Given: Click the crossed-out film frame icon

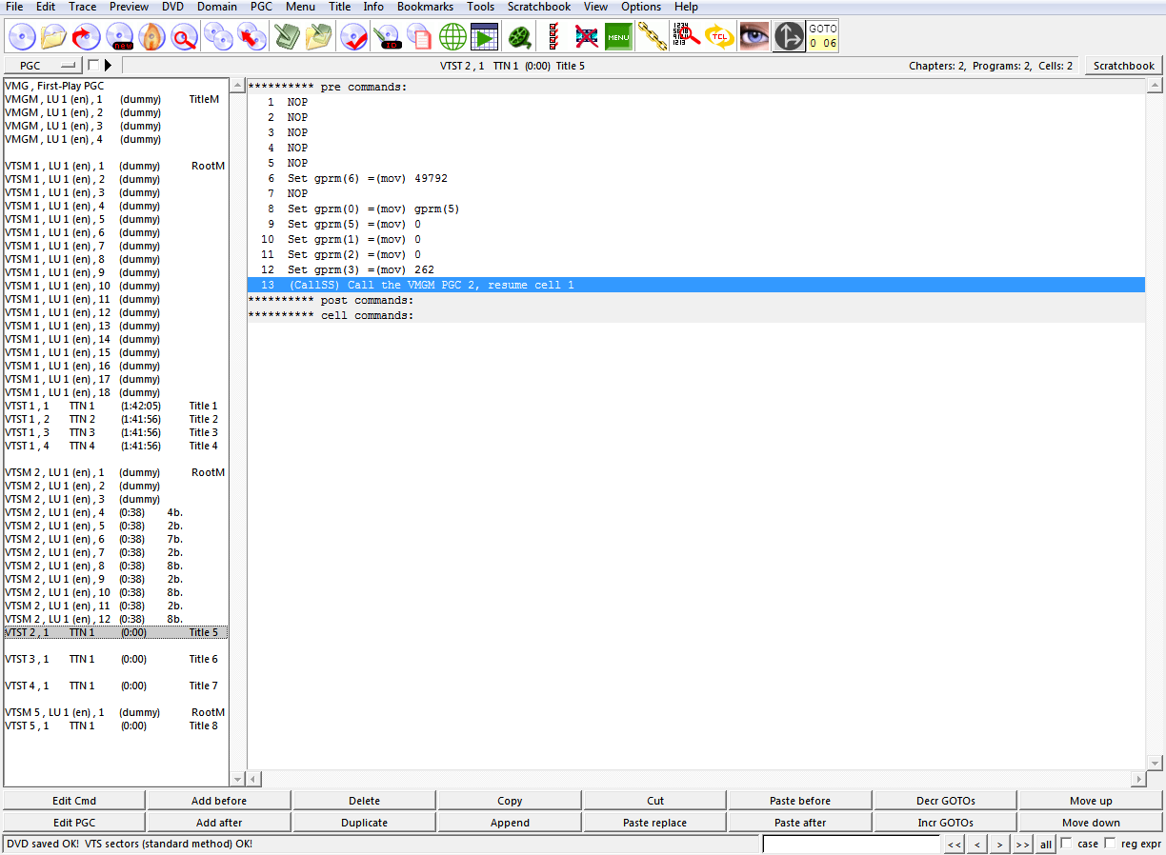Looking at the screenshot, I should click(587, 36).
